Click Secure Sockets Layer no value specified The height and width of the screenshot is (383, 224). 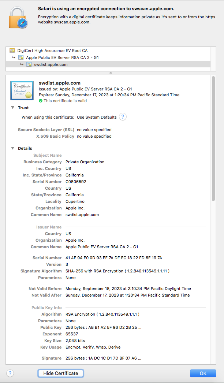pos(94,130)
